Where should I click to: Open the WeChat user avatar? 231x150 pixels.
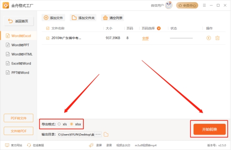pyautogui.click(x=169, y=5)
